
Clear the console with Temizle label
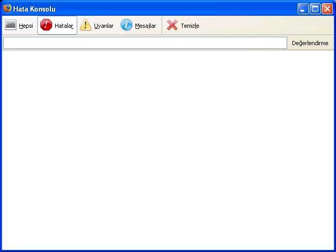pos(190,26)
